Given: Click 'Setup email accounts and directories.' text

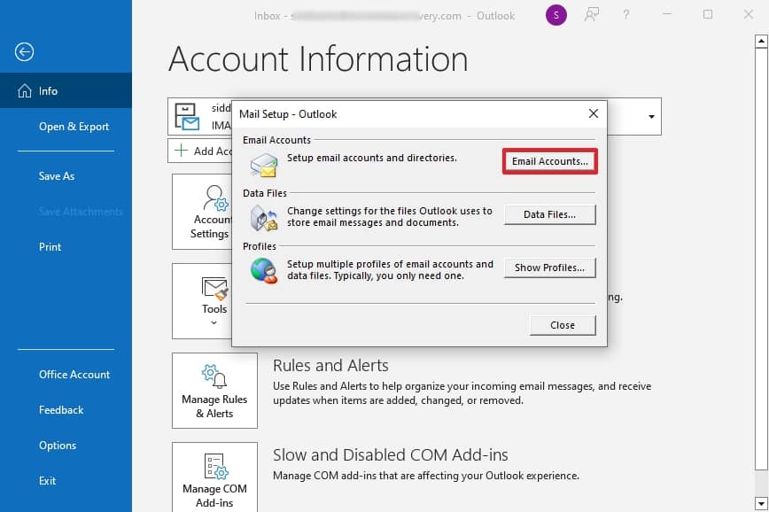Looking at the screenshot, I should coord(372,158).
